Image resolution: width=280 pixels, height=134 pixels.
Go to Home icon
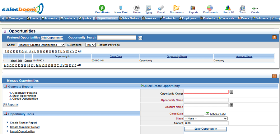point(137,8)
